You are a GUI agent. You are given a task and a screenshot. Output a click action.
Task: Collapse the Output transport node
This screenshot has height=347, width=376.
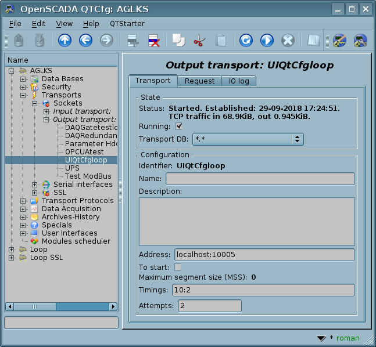click(46, 120)
